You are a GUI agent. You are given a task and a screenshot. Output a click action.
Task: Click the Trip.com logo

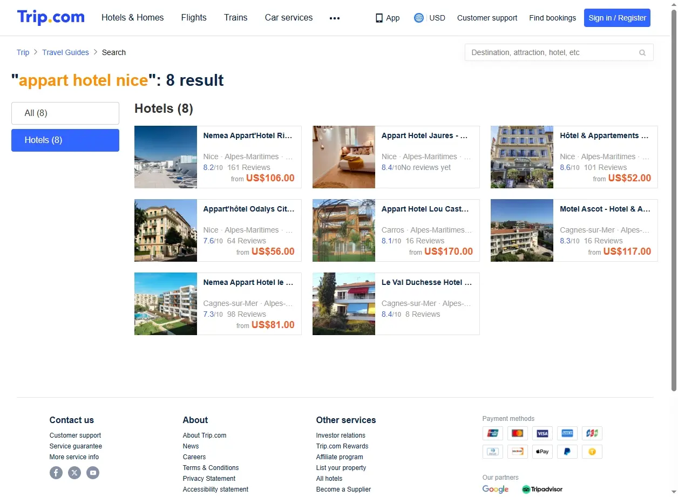click(x=51, y=17)
